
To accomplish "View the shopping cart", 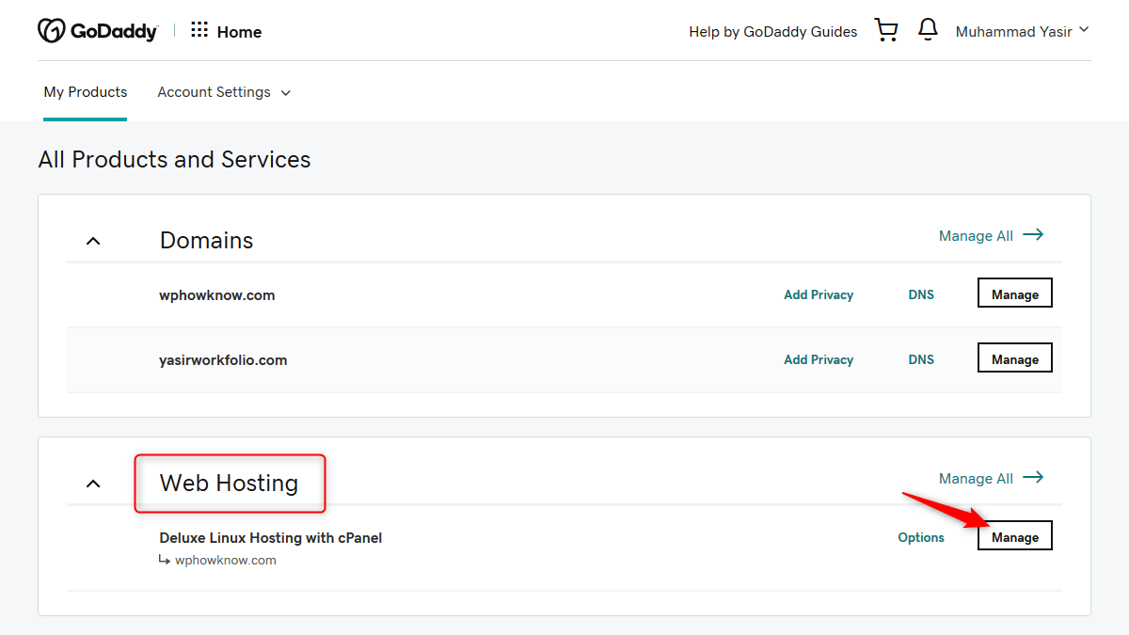I will pos(886,31).
